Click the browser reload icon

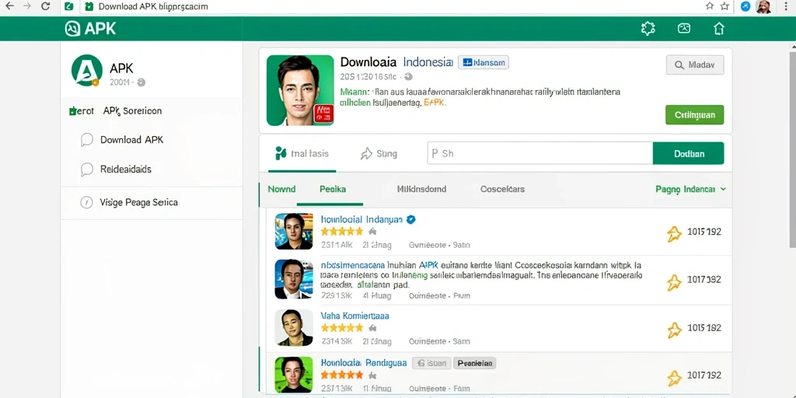pos(45,6)
